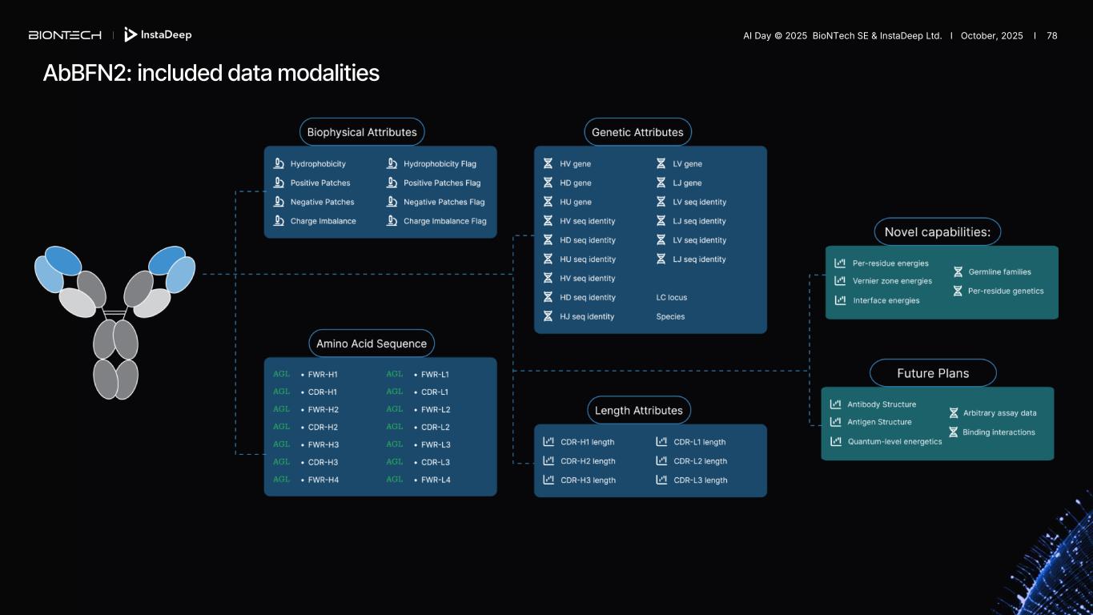Click the InstaDeep logo in header

[x=158, y=35]
